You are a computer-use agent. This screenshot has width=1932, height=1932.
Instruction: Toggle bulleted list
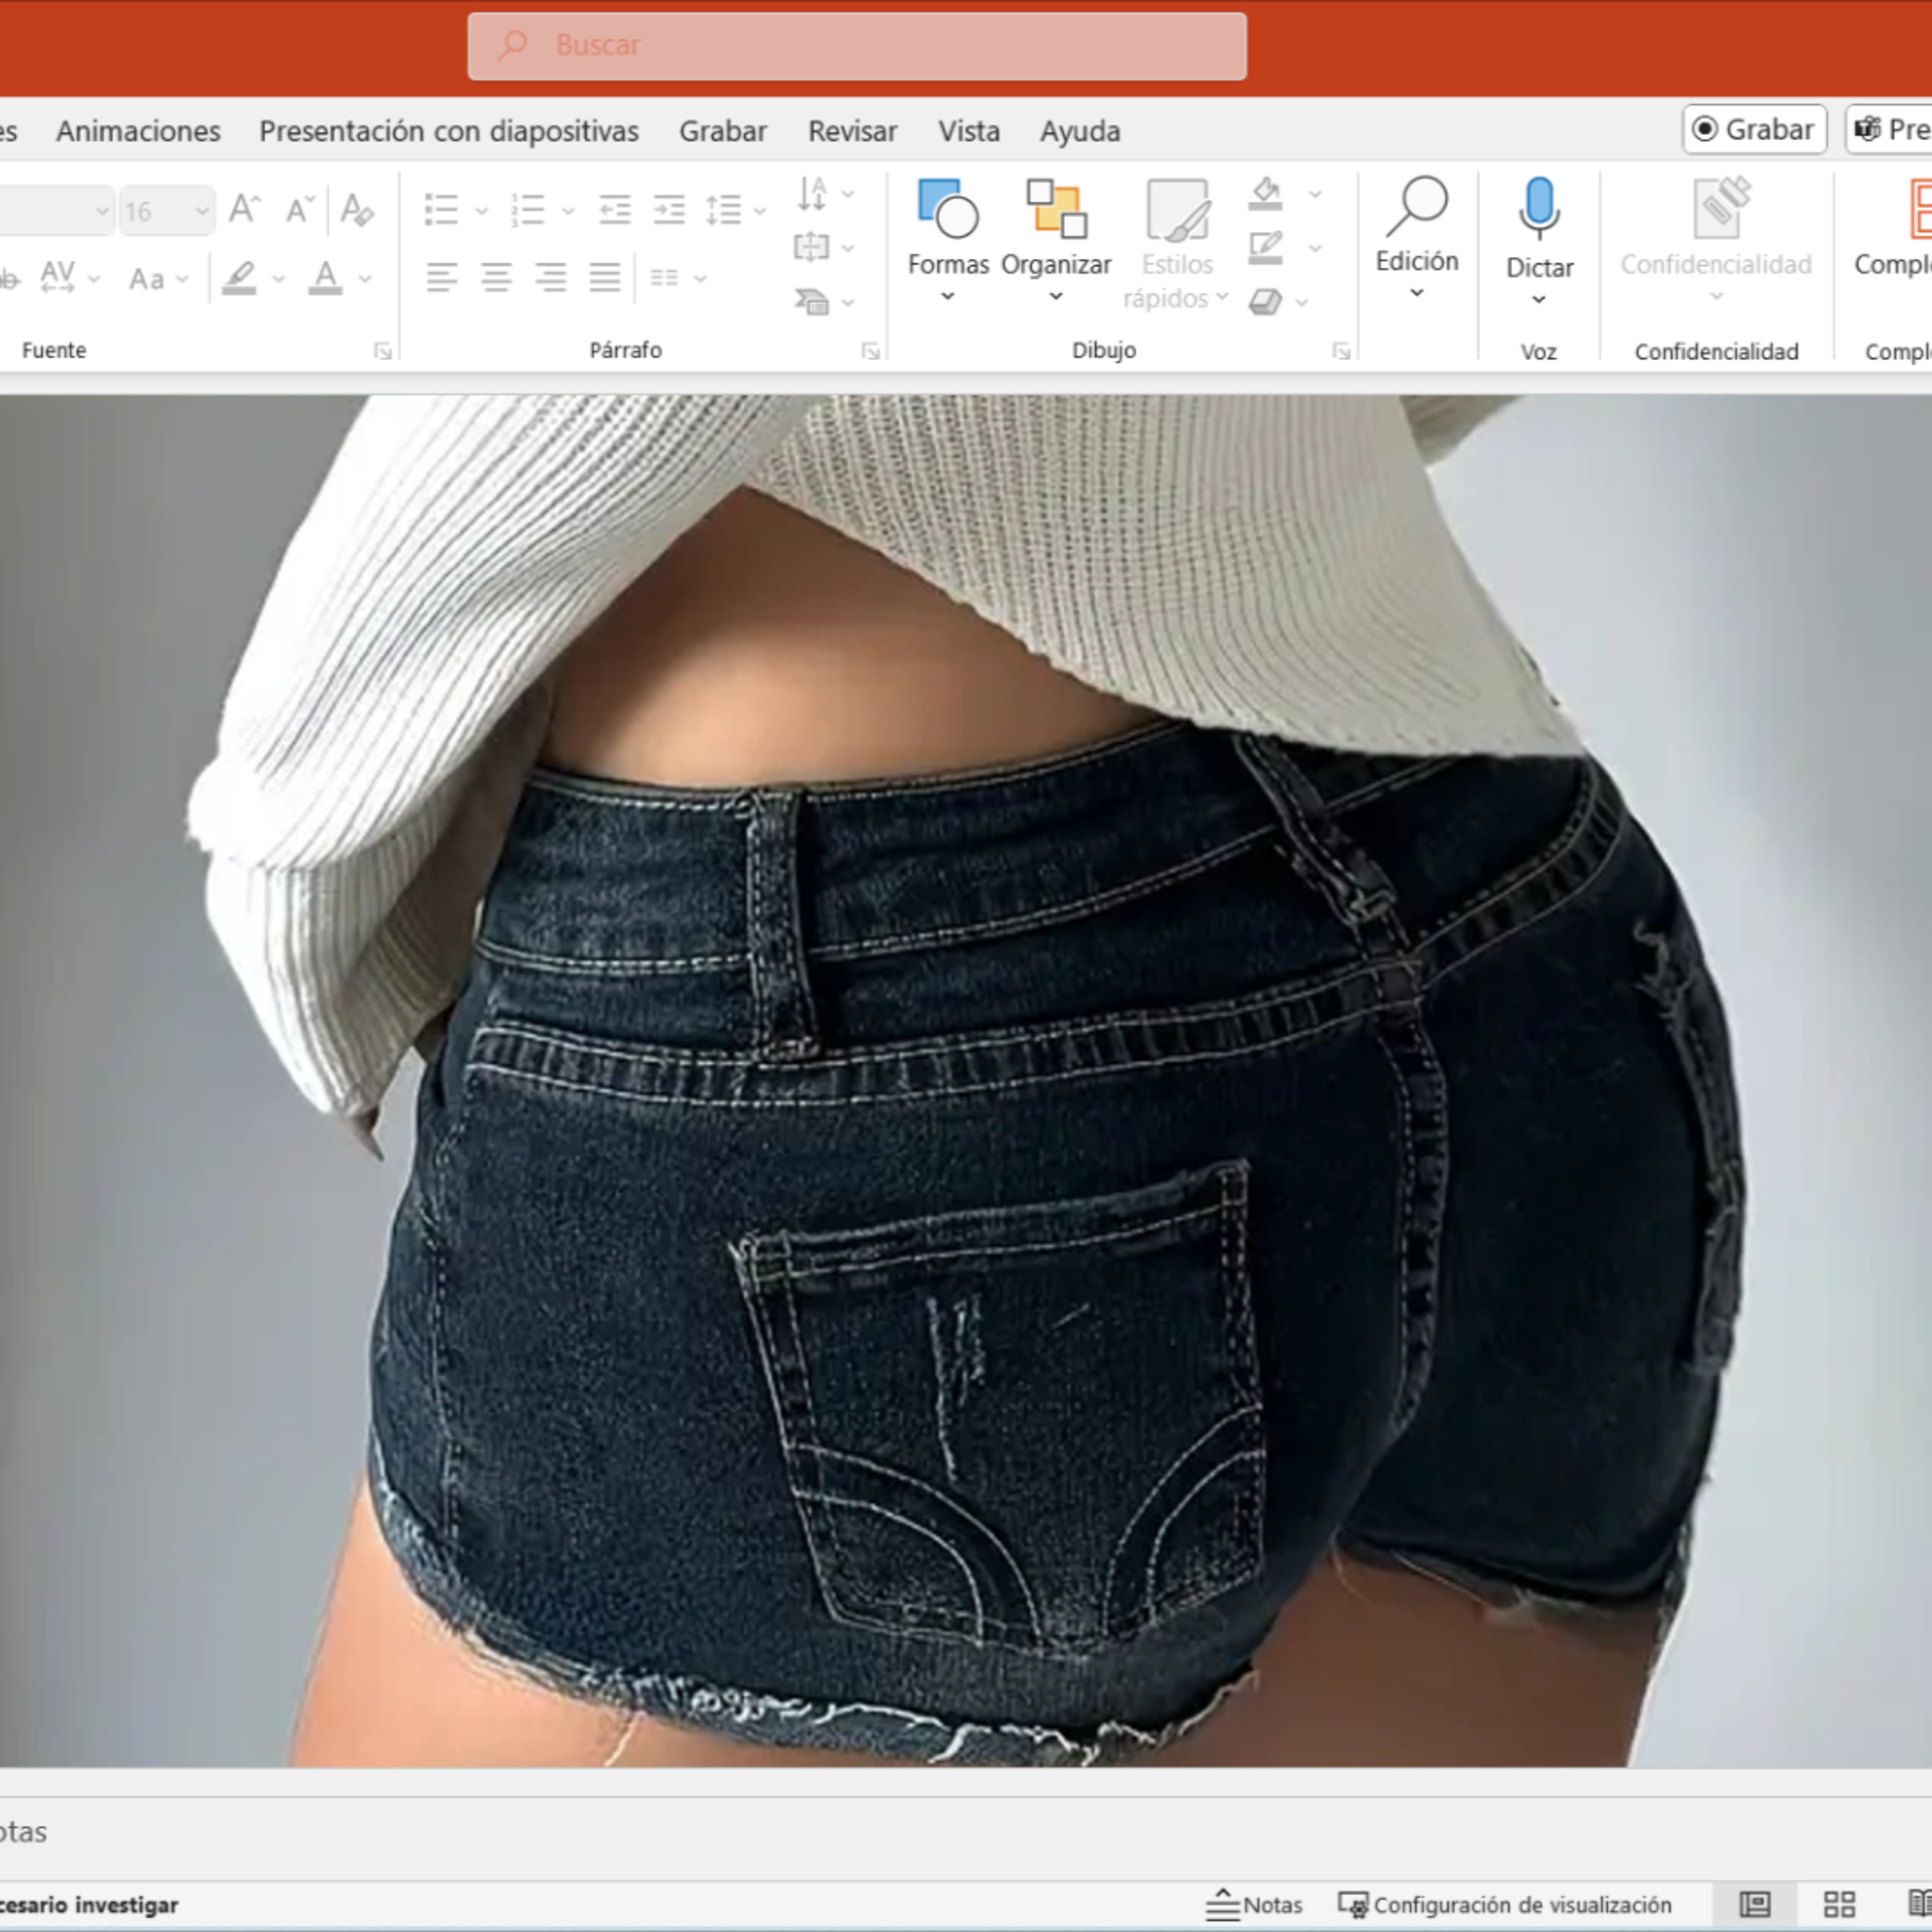[441, 211]
